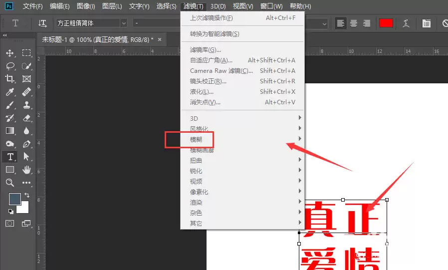Image resolution: width=448 pixels, height=270 pixels.
Task: Select the Blur drop tool
Action: tap(26, 131)
